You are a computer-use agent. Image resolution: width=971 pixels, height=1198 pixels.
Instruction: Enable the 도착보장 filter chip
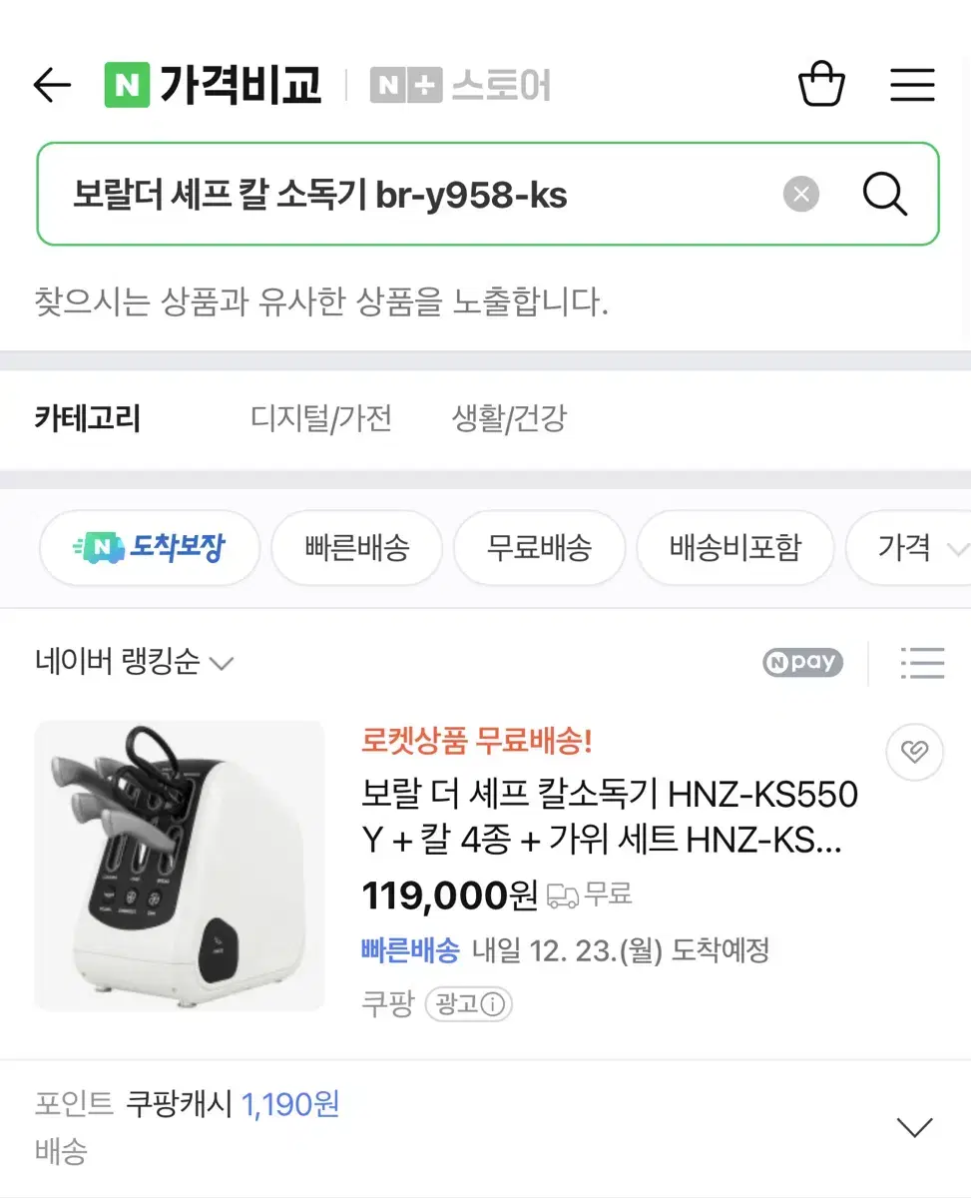point(150,547)
